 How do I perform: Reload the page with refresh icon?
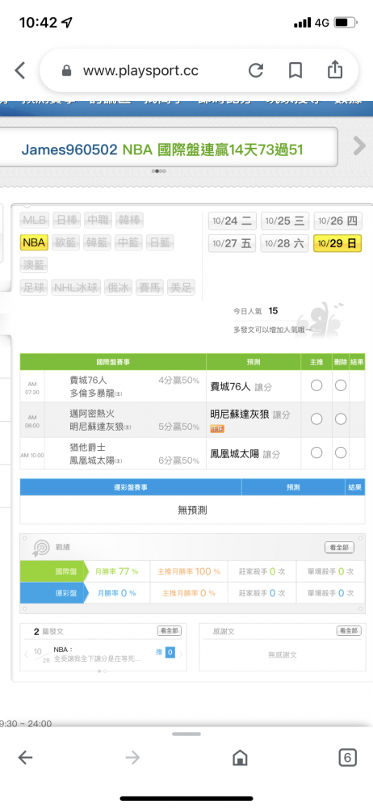[x=256, y=70]
